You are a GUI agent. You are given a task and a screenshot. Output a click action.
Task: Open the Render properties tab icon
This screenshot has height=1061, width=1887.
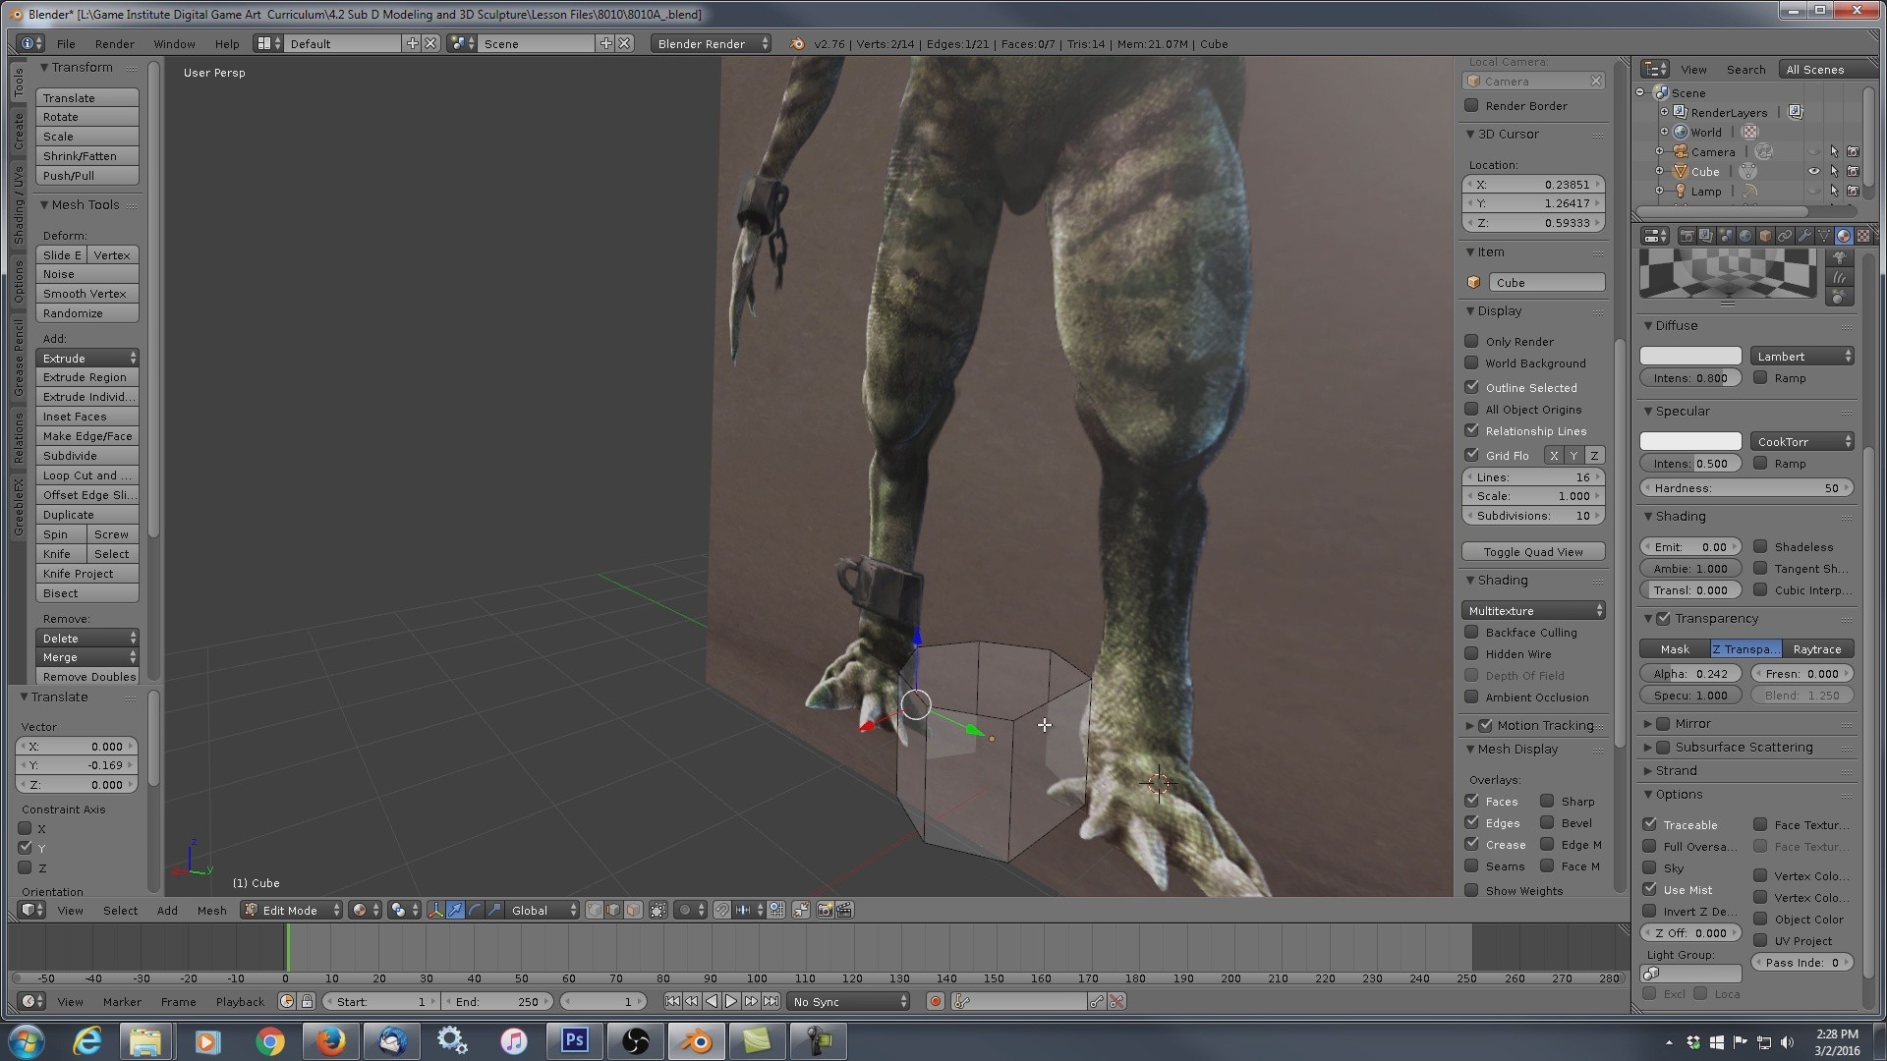click(x=1687, y=236)
